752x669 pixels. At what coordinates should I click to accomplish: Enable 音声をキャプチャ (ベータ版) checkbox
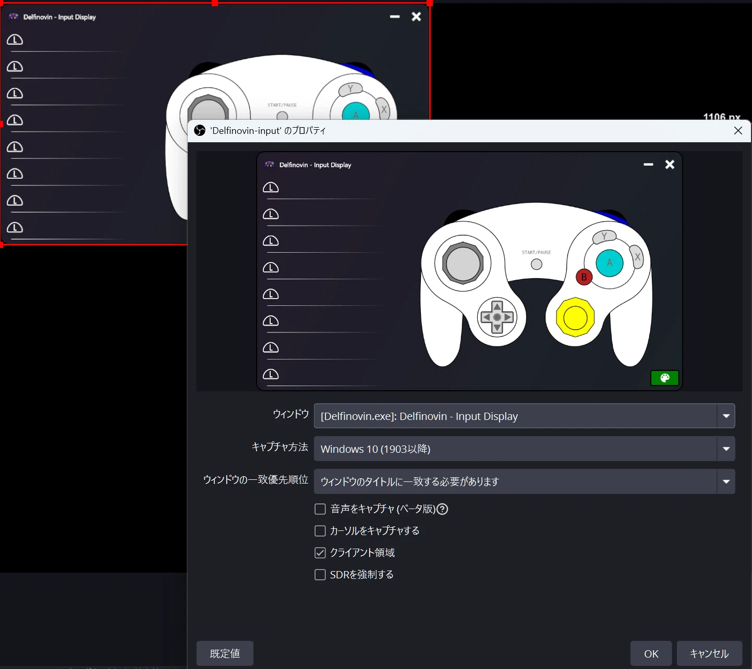point(320,509)
